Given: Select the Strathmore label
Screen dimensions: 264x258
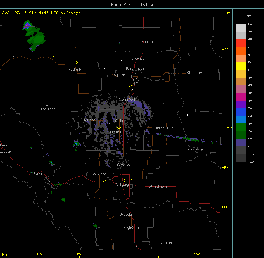Looking at the screenshot, I should [x=158, y=186].
